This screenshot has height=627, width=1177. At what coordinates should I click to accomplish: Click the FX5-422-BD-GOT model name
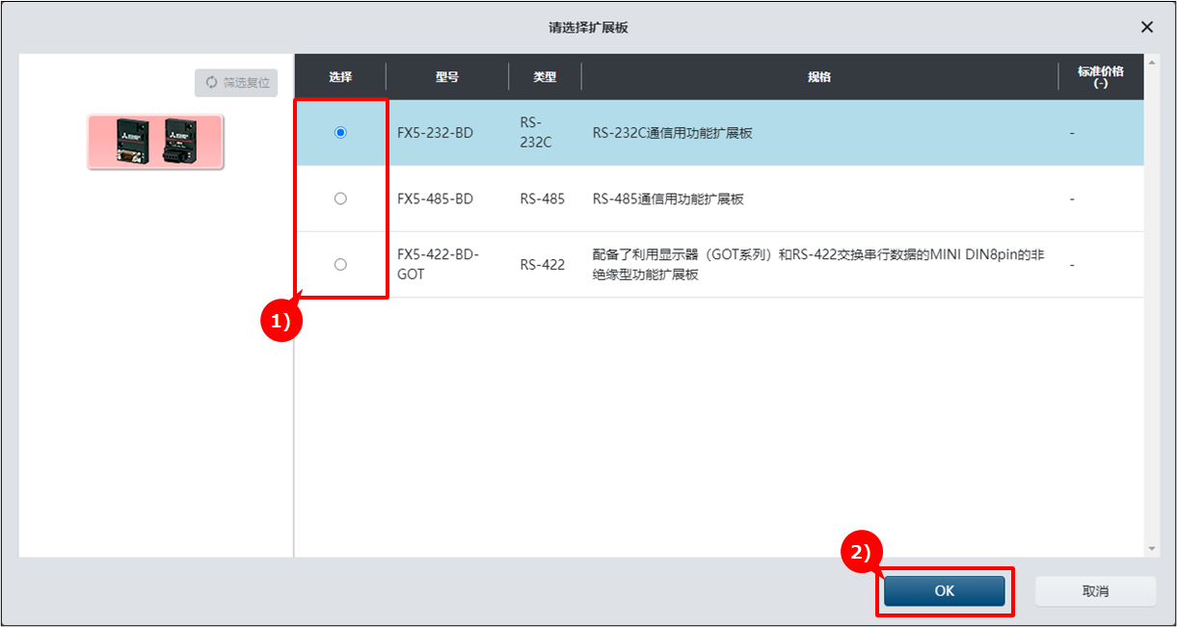438,264
